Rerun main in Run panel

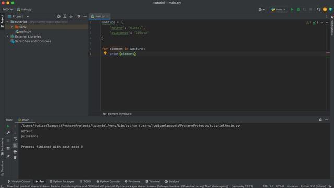(8, 126)
